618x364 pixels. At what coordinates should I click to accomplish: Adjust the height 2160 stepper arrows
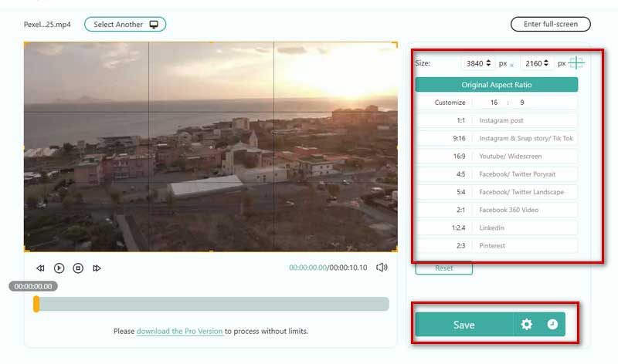[547, 63]
